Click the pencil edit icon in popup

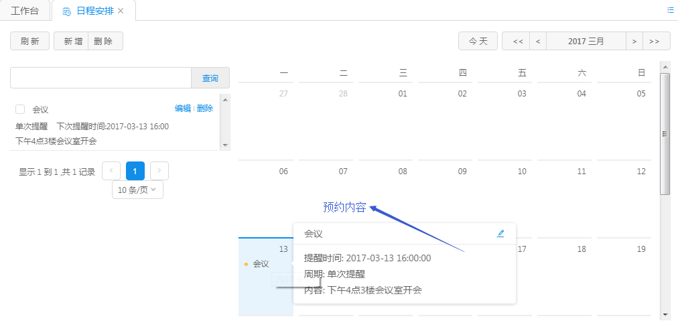500,234
